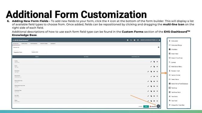The image size is (202, 113).
Task: Click the pencil icon on Due Date row
Action: coord(148,96)
